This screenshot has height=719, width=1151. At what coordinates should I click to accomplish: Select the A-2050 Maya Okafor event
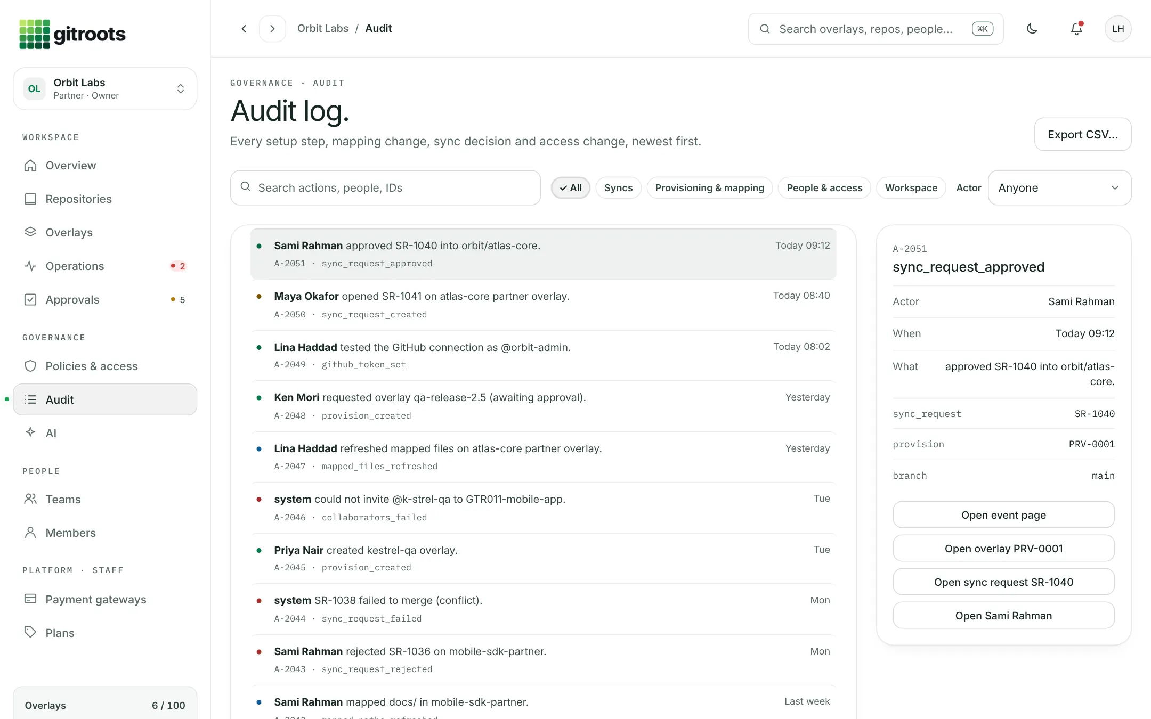coord(543,305)
